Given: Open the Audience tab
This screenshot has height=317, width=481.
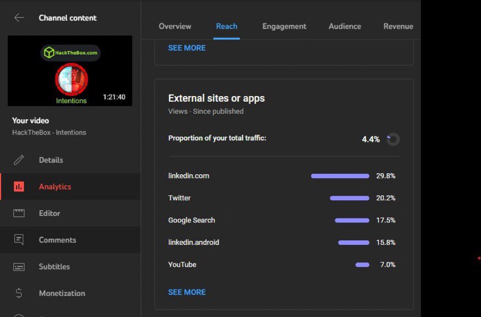Looking at the screenshot, I should click(x=345, y=27).
